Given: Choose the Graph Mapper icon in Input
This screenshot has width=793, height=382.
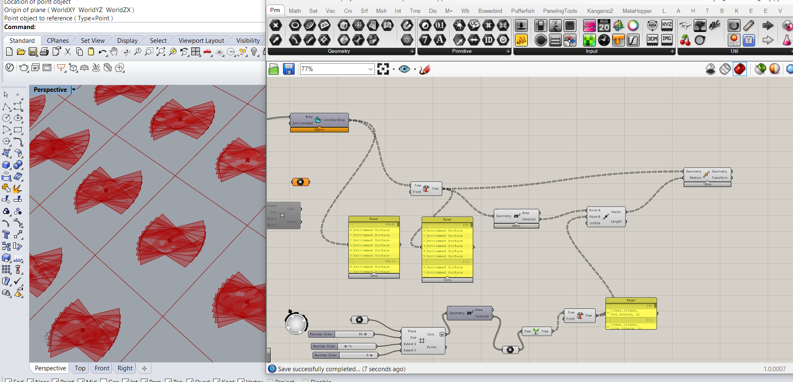Looking at the screenshot, I should [x=633, y=40].
